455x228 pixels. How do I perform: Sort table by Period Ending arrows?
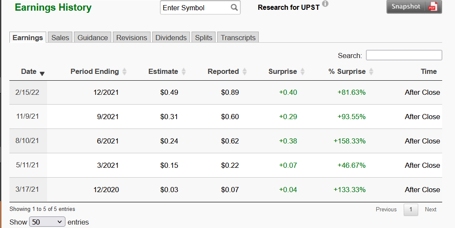click(124, 72)
